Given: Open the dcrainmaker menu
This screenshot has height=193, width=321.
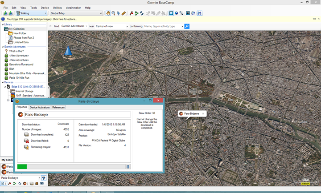Looking at the screenshot, I should click(73, 8).
